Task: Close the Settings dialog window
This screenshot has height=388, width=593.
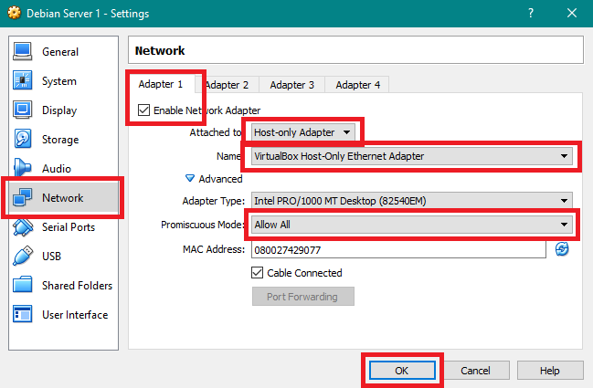Action: (572, 13)
